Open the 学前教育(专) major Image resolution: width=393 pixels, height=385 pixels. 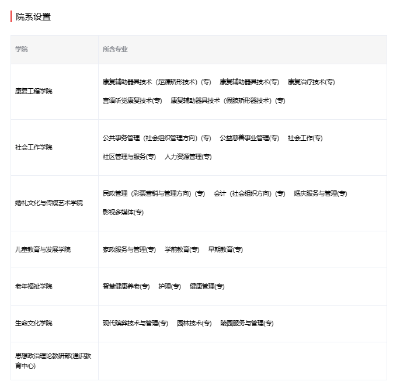click(x=182, y=249)
